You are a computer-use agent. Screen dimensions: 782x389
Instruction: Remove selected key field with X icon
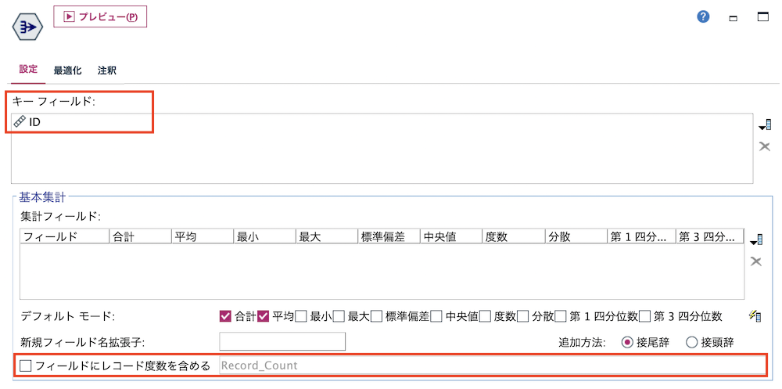click(x=765, y=146)
